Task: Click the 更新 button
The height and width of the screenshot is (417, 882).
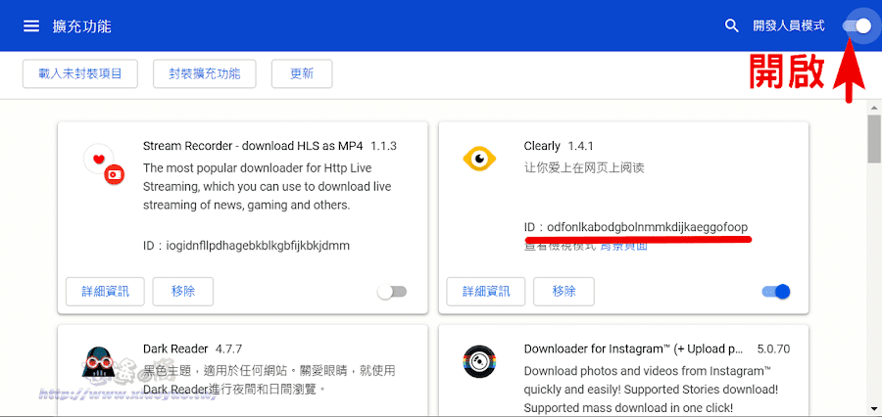Action: 302,73
